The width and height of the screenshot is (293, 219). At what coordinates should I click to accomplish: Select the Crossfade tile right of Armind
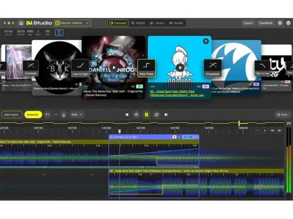coord(212,68)
